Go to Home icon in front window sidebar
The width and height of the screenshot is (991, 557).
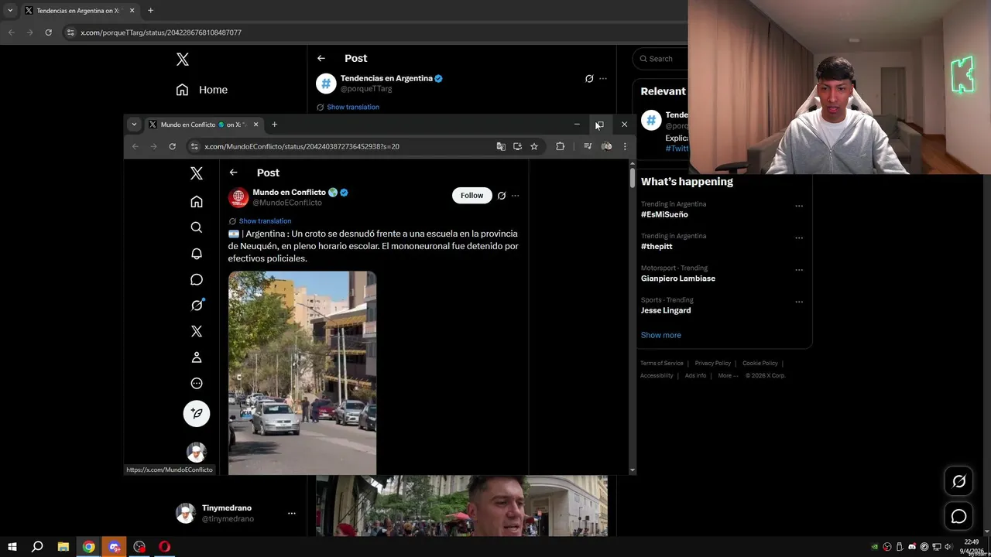coord(197,202)
